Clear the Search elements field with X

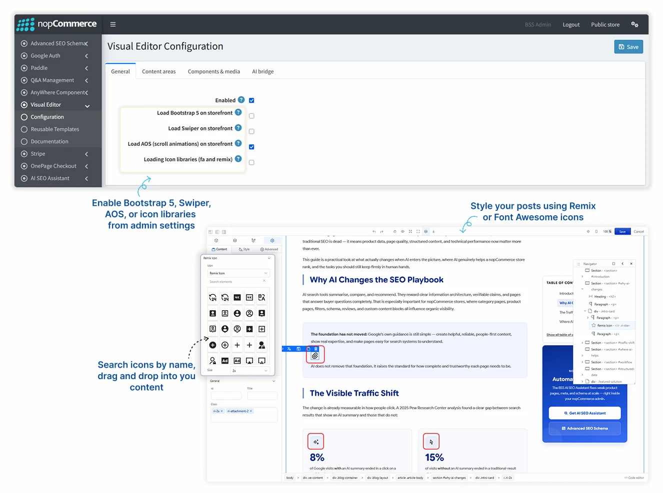pos(264,281)
